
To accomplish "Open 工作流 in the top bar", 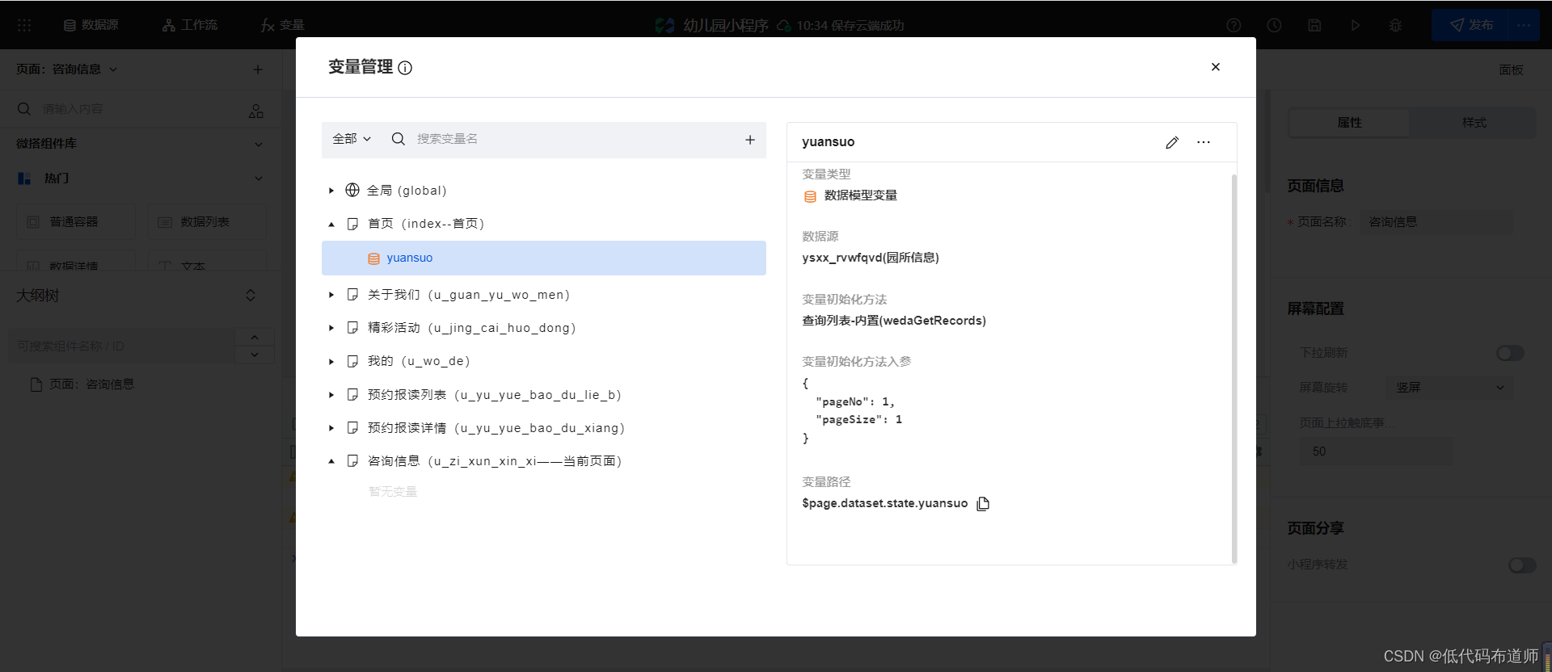I will pos(190,25).
